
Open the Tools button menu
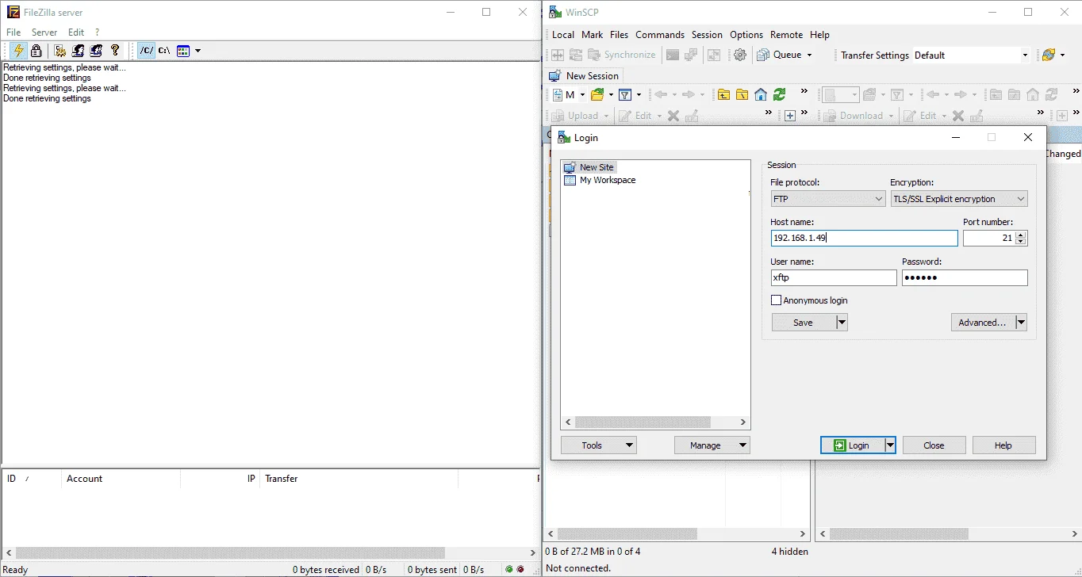click(599, 445)
